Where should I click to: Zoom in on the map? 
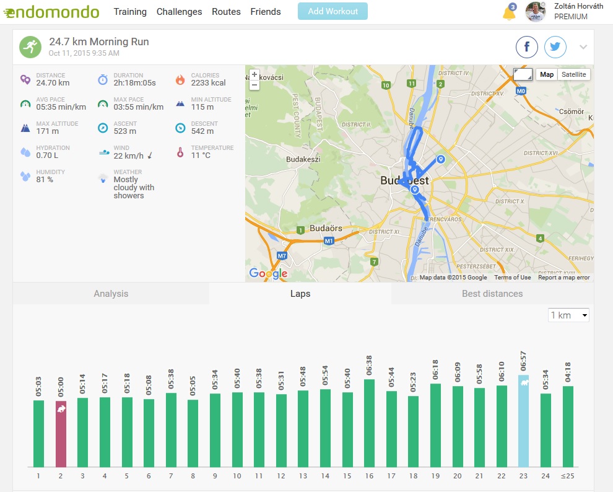coord(254,74)
